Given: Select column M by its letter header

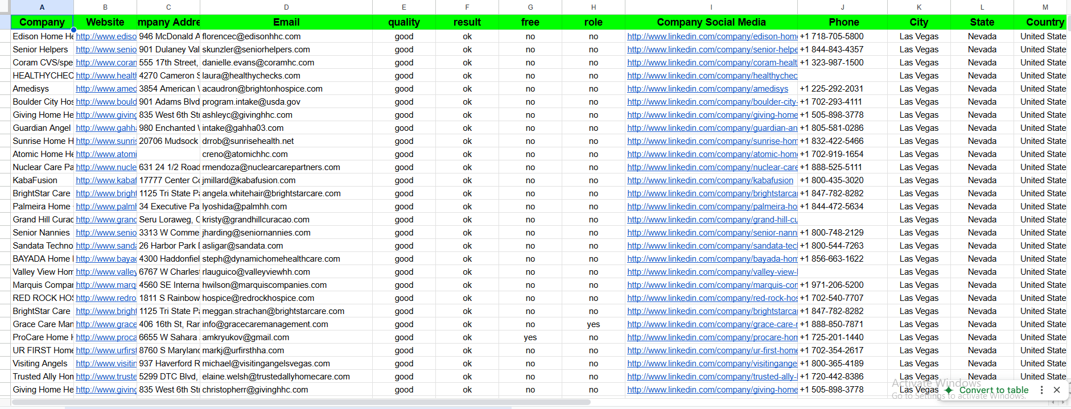Looking at the screenshot, I should [x=1045, y=7].
